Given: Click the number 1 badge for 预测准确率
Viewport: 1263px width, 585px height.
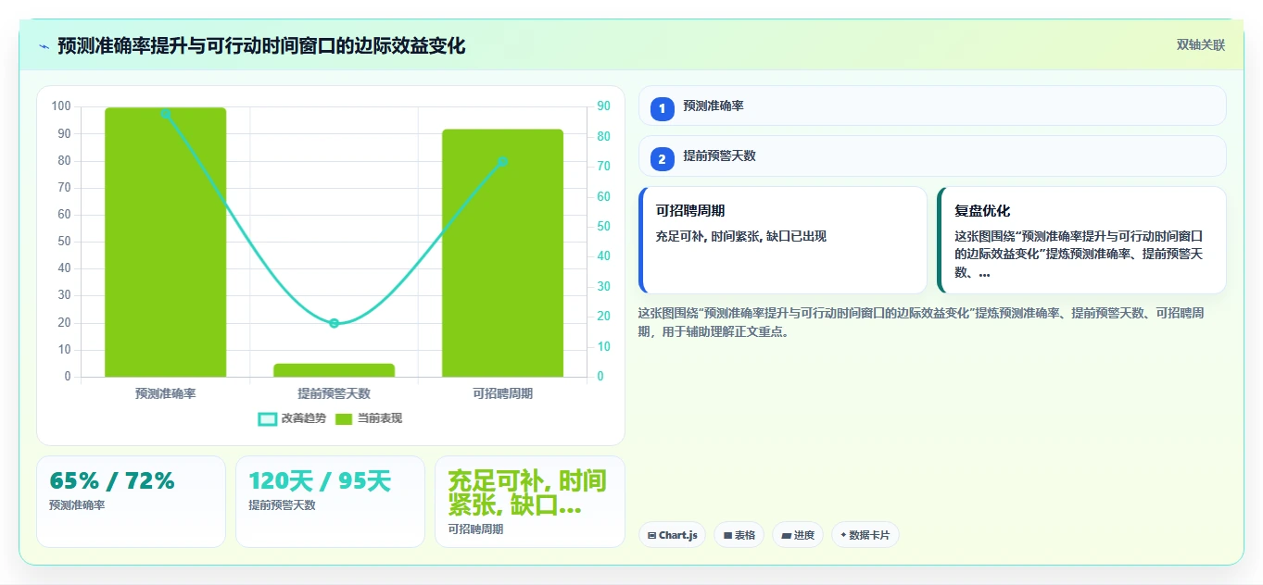Looking at the screenshot, I should 662,109.
